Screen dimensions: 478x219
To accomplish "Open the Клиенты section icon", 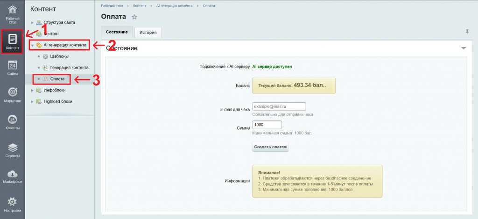I will tap(13, 123).
